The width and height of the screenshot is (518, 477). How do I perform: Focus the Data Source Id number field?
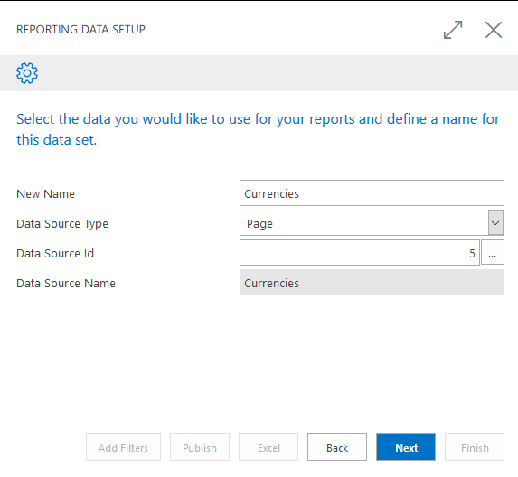360,253
